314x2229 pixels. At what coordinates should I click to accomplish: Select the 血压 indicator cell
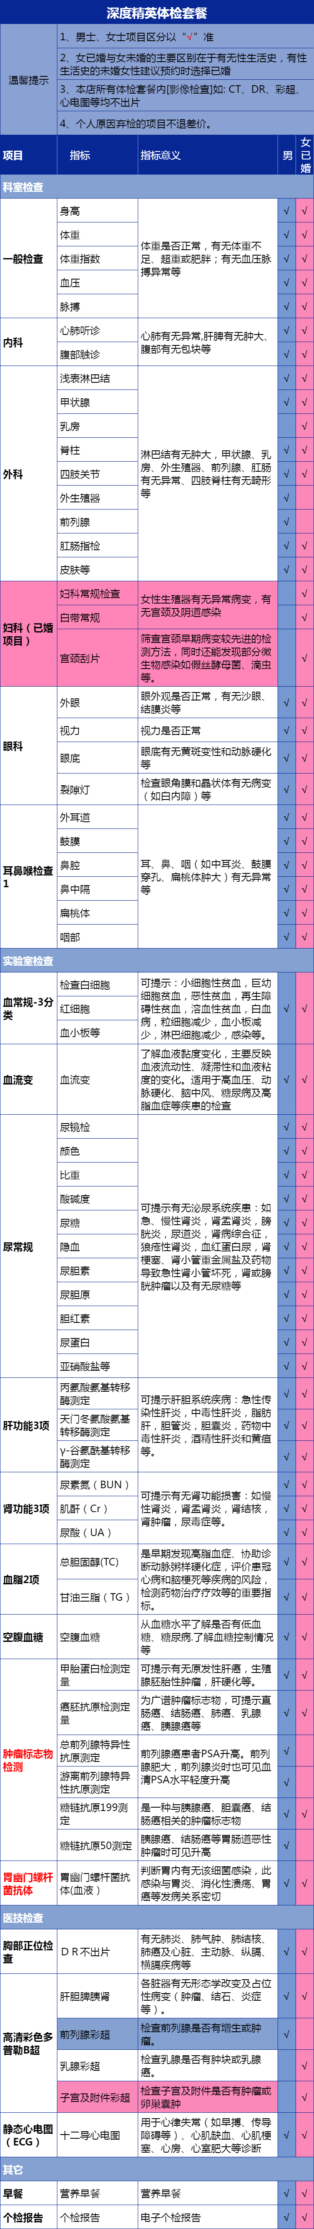98,283
